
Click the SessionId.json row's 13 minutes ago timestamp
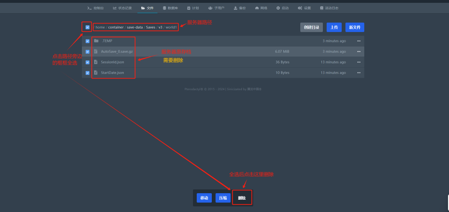333,62
